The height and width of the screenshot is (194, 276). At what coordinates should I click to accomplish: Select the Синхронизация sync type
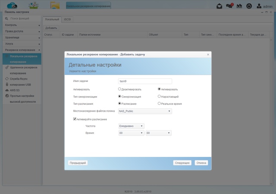click(x=119, y=96)
